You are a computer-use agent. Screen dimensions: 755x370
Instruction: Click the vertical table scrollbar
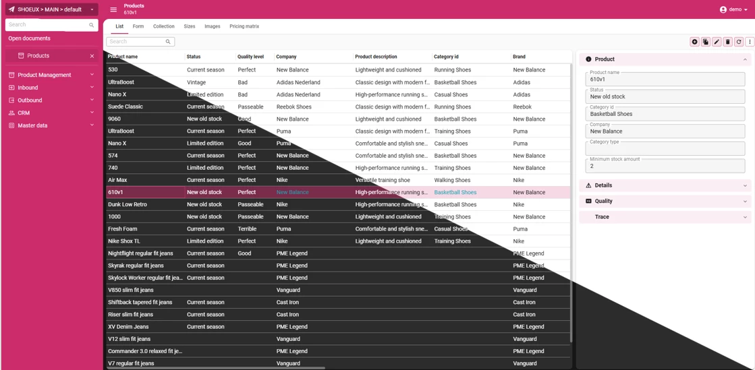pyautogui.click(x=571, y=202)
